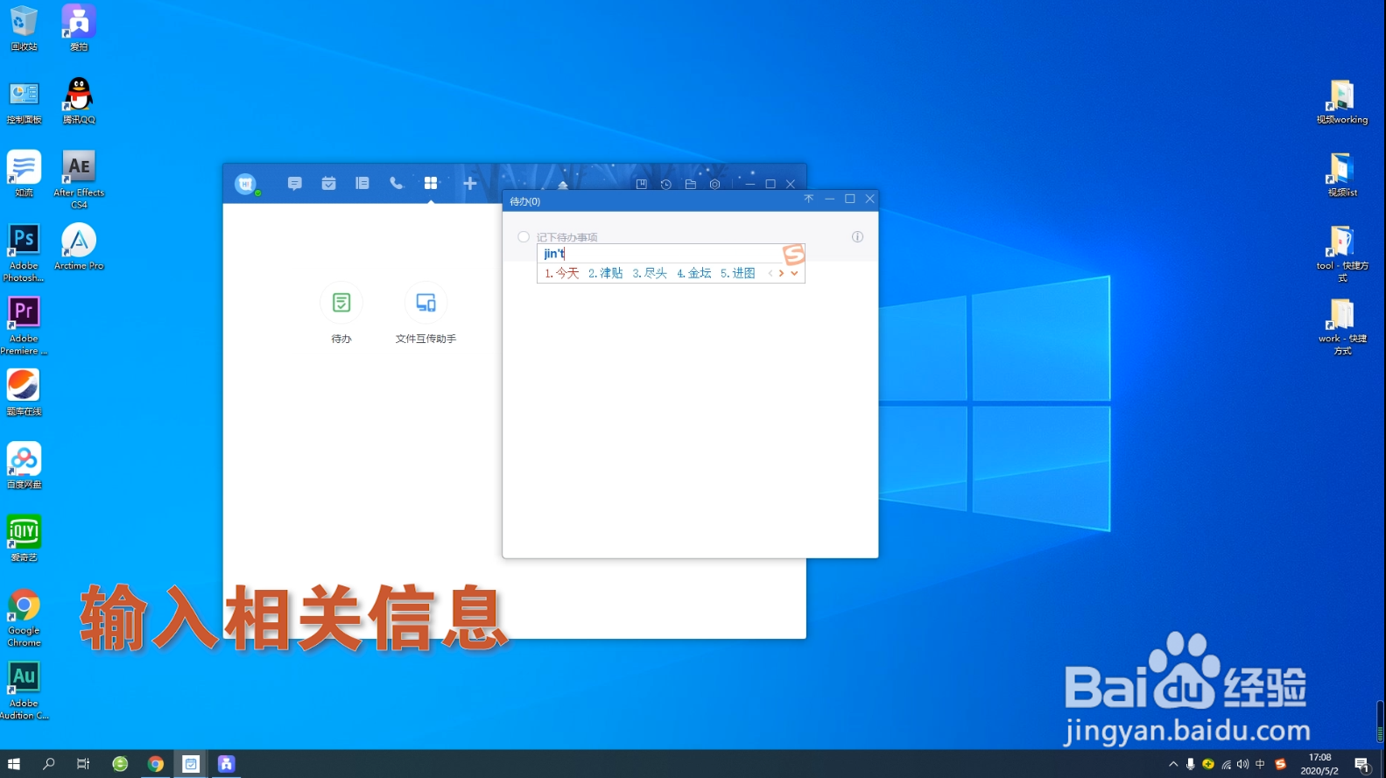
Task: Open the calendar icon in top toolbar
Action: 328,183
